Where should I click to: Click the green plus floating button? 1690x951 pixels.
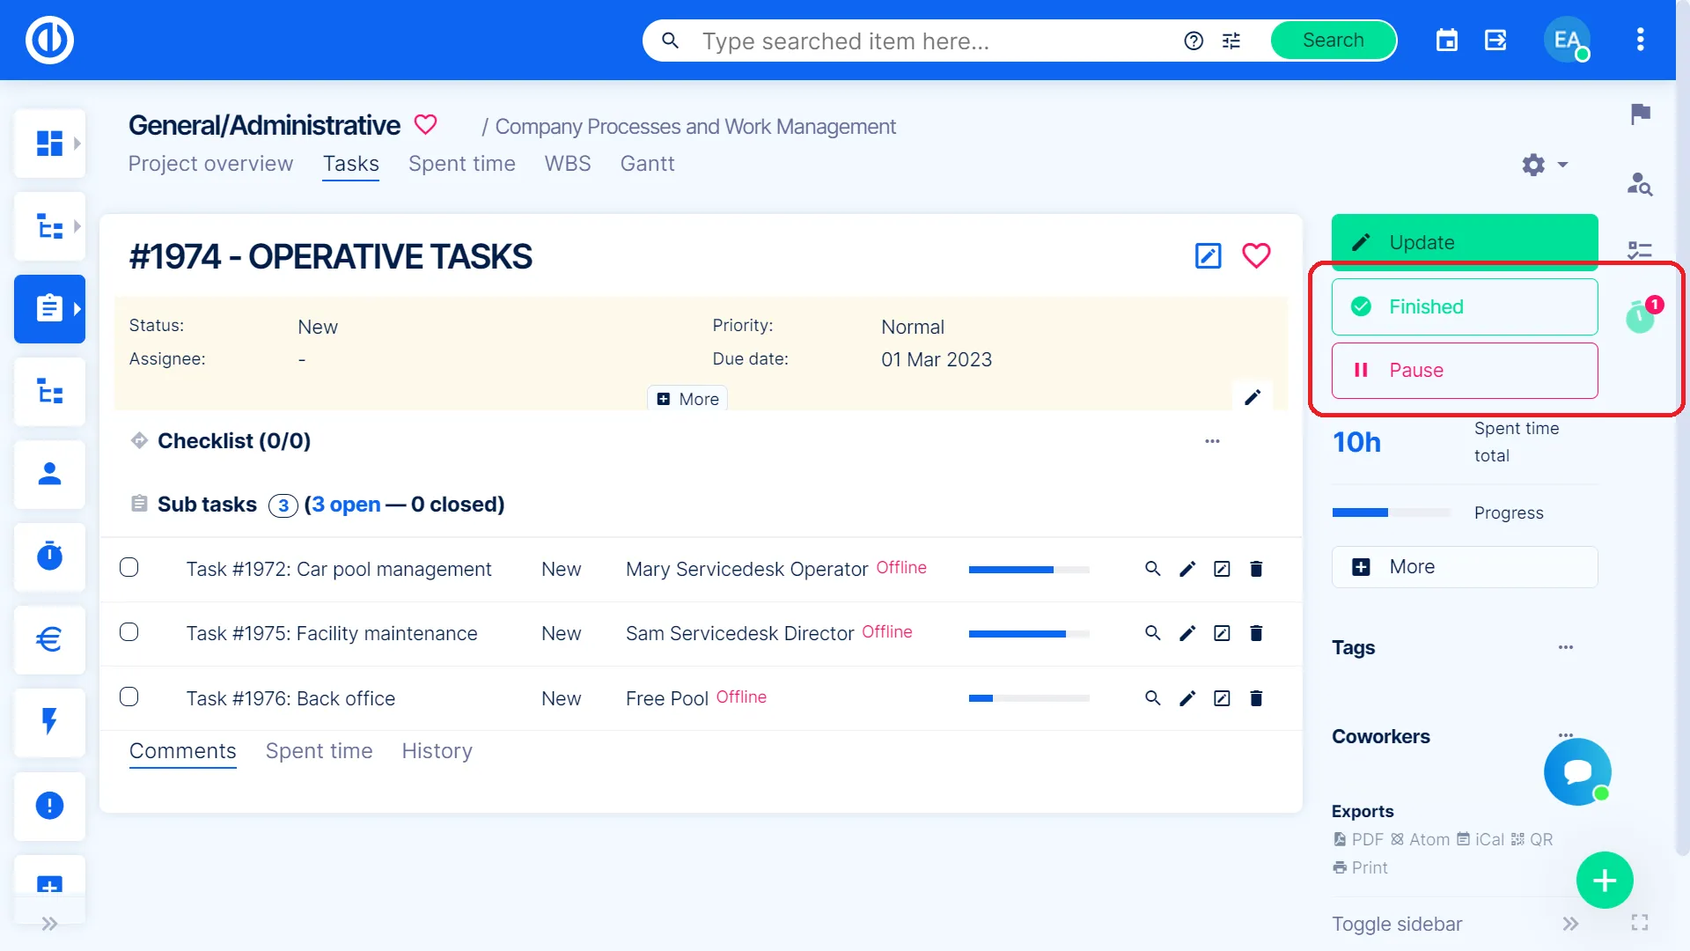coord(1604,880)
